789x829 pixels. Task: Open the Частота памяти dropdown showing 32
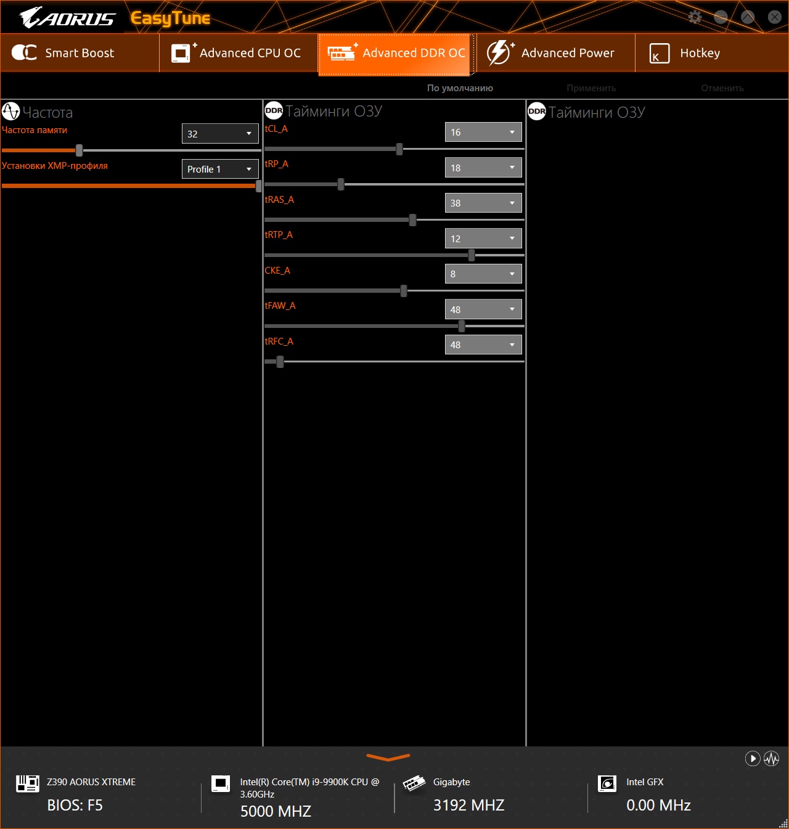pos(220,134)
